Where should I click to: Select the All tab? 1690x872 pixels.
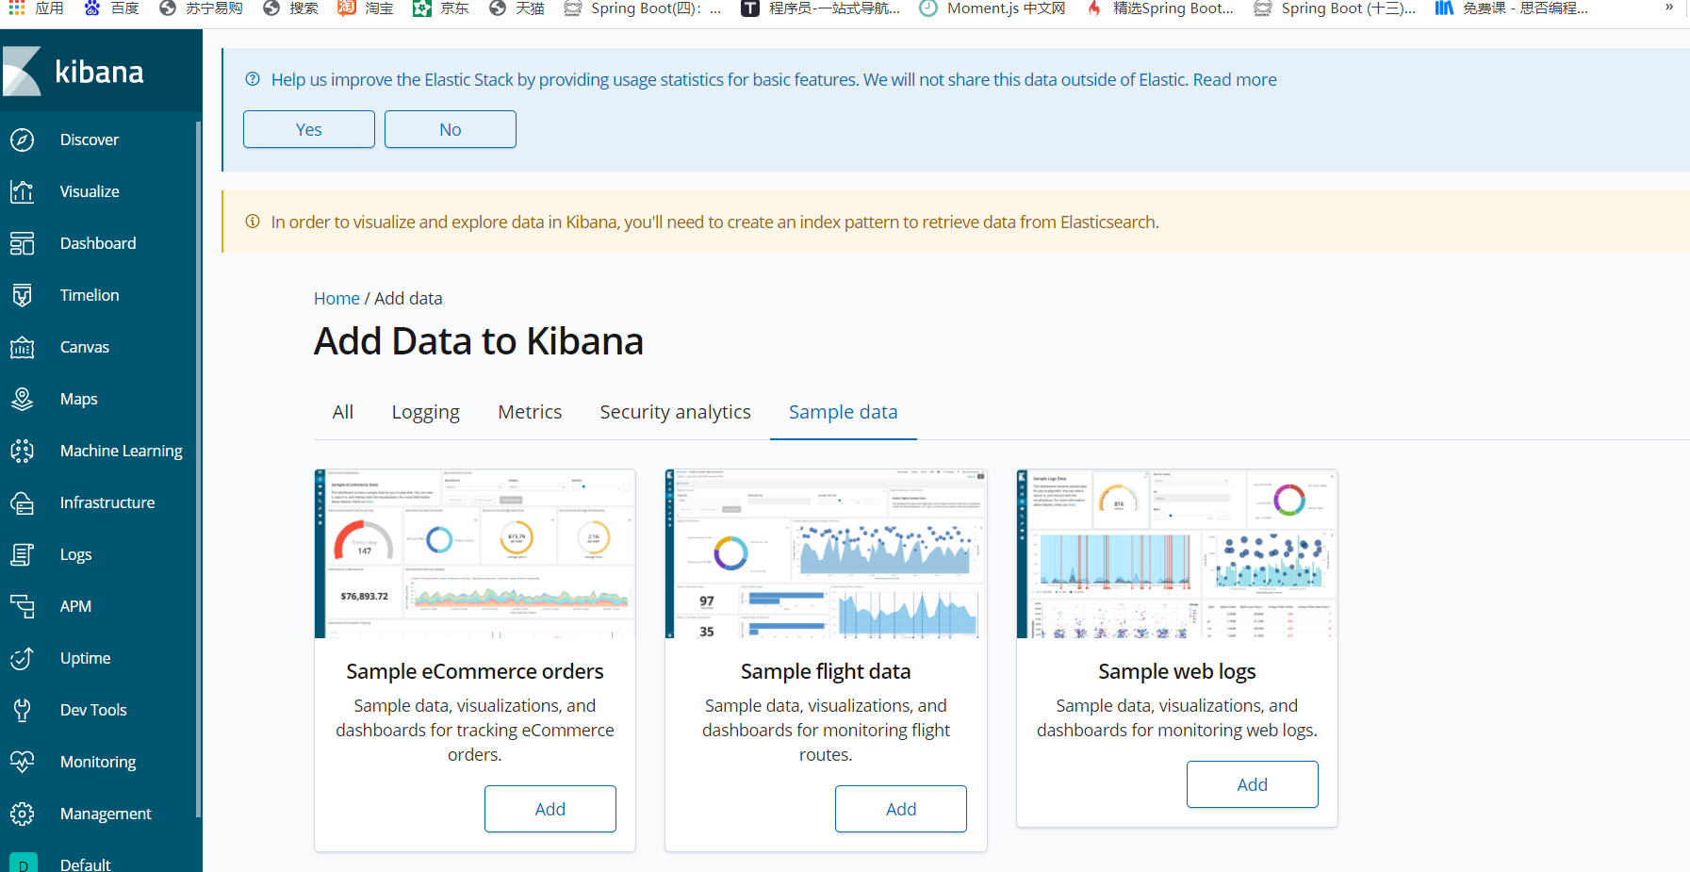[343, 412]
